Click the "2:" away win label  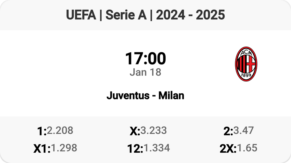coord(228,131)
